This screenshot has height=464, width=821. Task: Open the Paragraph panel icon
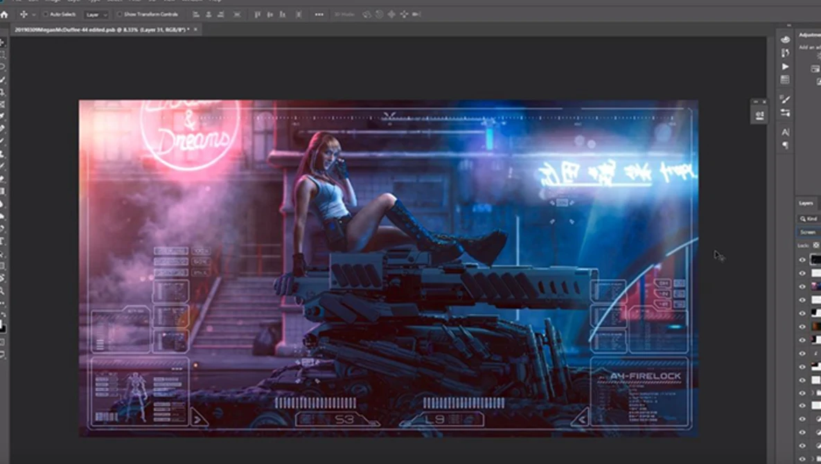785,145
